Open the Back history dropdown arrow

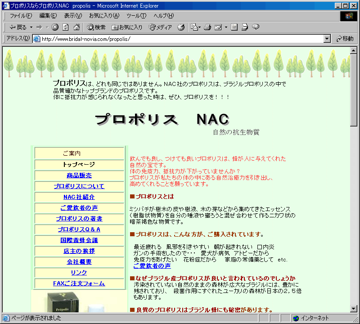point(31,27)
